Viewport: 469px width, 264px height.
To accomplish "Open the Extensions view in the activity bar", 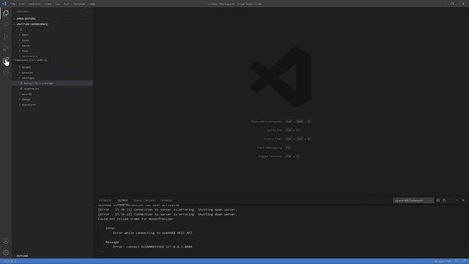I will 6,60.
